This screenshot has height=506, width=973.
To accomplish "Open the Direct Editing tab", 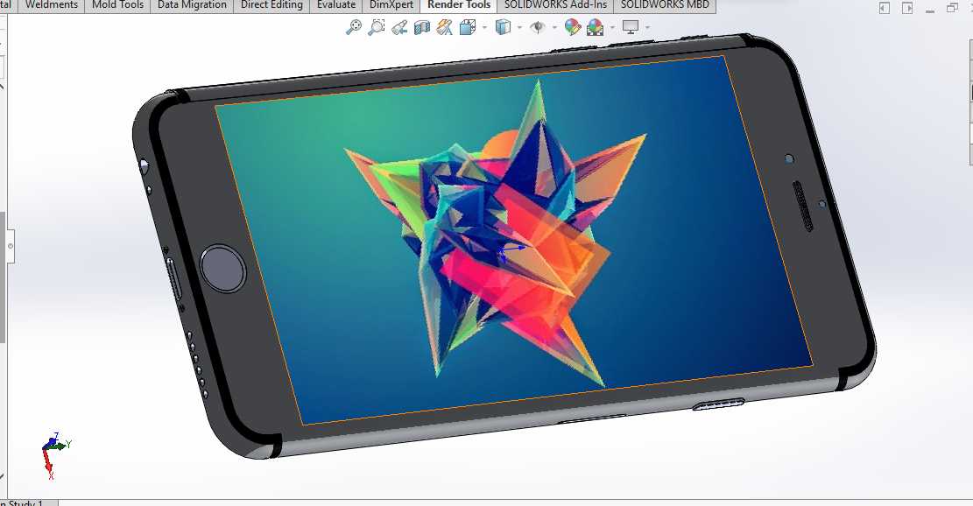I will pos(271,5).
